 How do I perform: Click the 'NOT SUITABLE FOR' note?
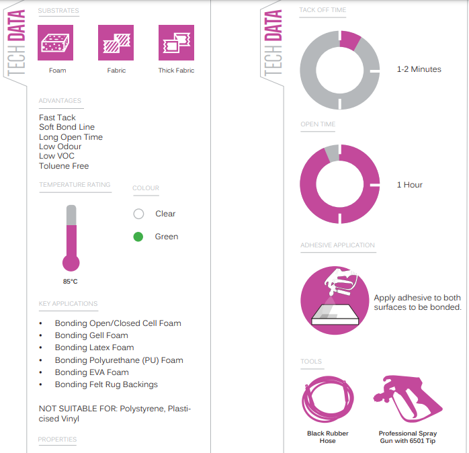click(114, 413)
